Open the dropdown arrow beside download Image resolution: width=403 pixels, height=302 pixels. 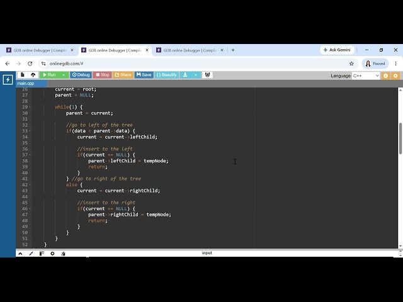coord(196,75)
